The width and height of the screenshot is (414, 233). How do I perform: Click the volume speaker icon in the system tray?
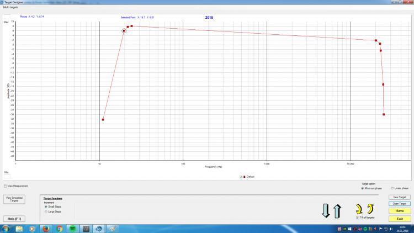pos(391,229)
